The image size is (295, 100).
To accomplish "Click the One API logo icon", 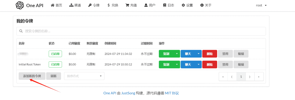I will point(20,5).
